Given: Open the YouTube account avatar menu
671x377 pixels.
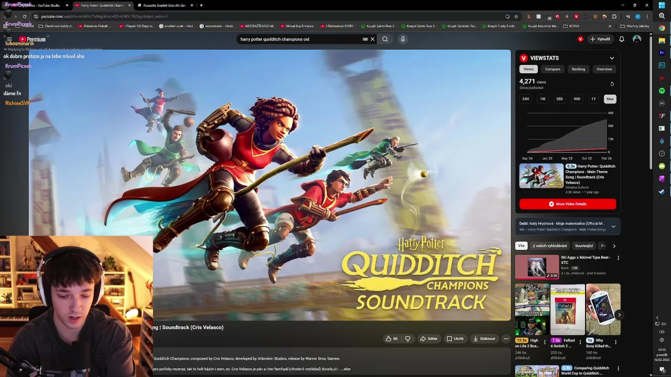Looking at the screenshot, I should click(x=637, y=39).
